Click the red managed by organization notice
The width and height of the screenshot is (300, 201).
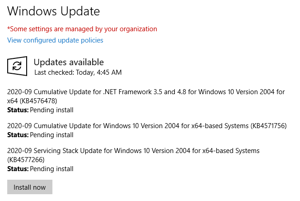[x=82, y=29]
